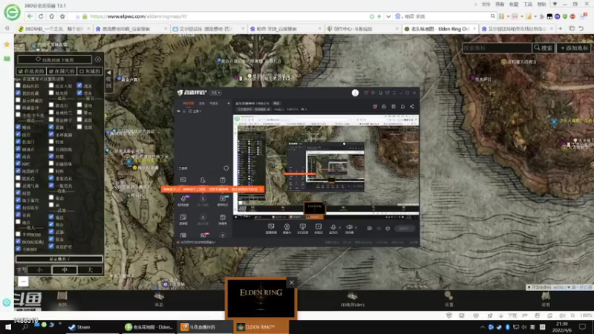Click the green icon in the browser sidebar
Viewport: 594px width, 334px height.
pos(7,59)
